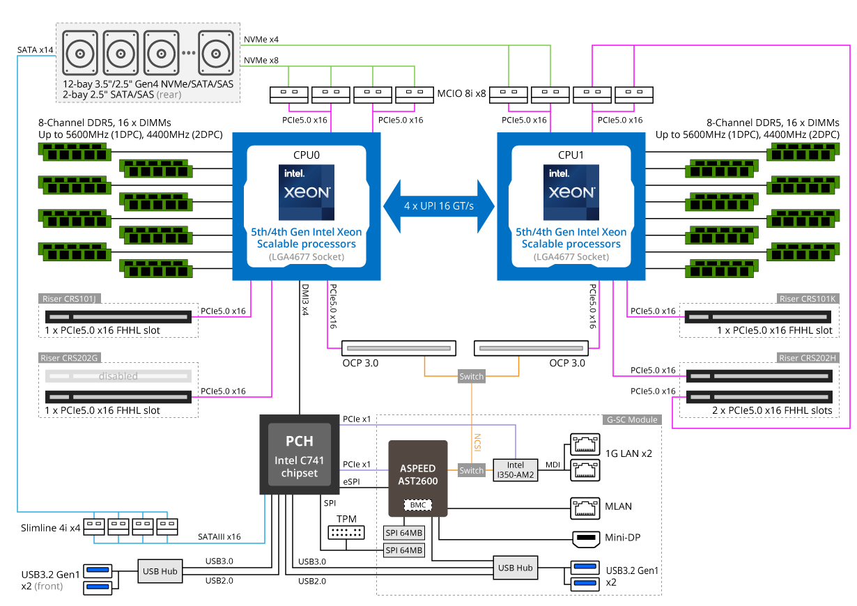The width and height of the screenshot is (857, 606).
Task: Click the Slimline 4i x4 label
Action: pyautogui.click(x=52, y=527)
